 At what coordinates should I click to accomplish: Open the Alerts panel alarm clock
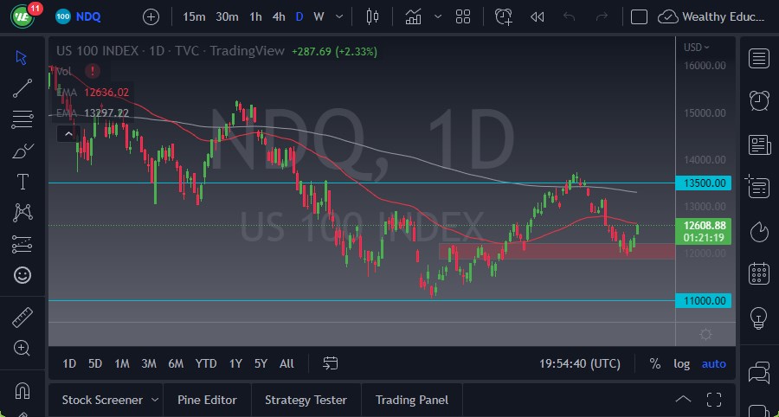tap(759, 99)
